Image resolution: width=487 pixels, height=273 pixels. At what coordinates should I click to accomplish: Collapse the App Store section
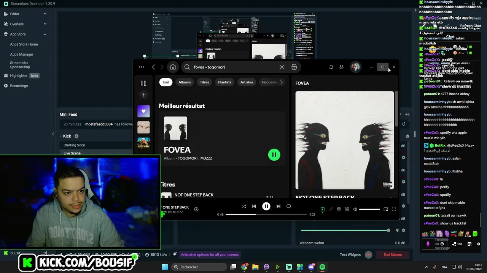click(45, 34)
